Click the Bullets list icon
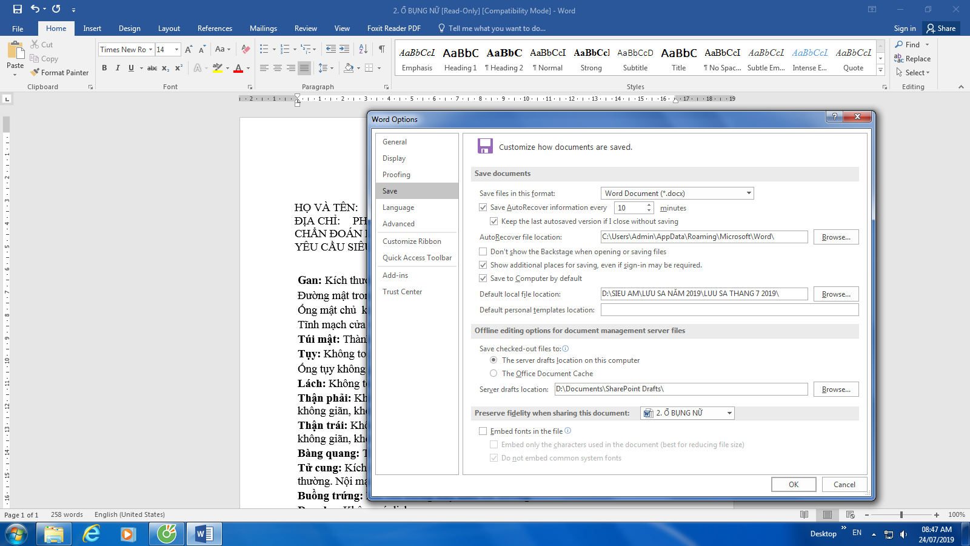This screenshot has width=970, height=546. tap(264, 49)
